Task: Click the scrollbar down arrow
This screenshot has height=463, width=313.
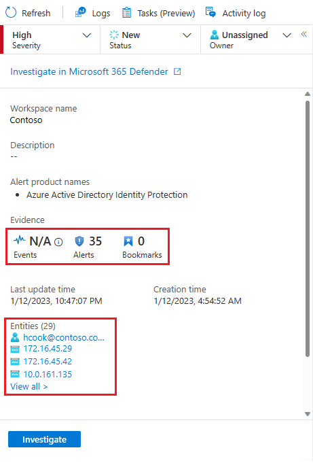Action: (x=308, y=414)
